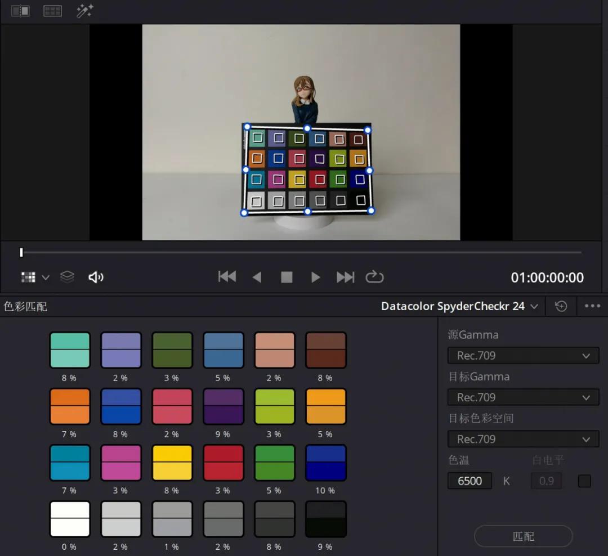Select the yellow swatch showing 8 %
The image size is (608, 556).
tap(172, 463)
